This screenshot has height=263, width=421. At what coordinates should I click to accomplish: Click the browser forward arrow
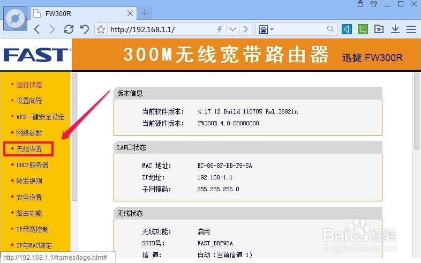[x=52, y=29]
